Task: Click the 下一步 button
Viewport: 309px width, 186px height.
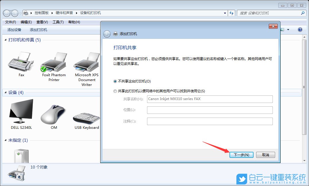Action: [x=241, y=155]
